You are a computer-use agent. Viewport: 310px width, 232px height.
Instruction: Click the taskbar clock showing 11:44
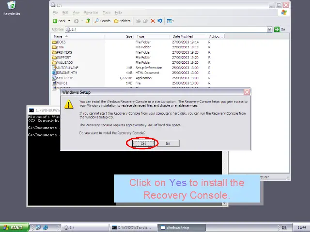pos(302,228)
